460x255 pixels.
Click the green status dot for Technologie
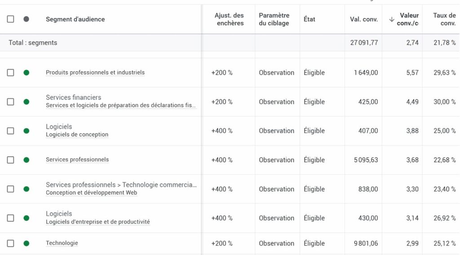tap(27, 243)
